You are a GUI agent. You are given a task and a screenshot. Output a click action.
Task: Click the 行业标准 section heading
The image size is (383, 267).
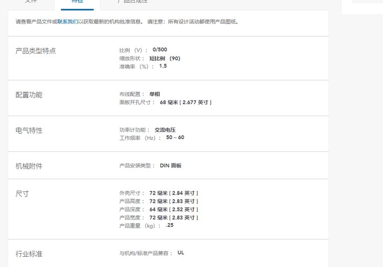coord(29,254)
